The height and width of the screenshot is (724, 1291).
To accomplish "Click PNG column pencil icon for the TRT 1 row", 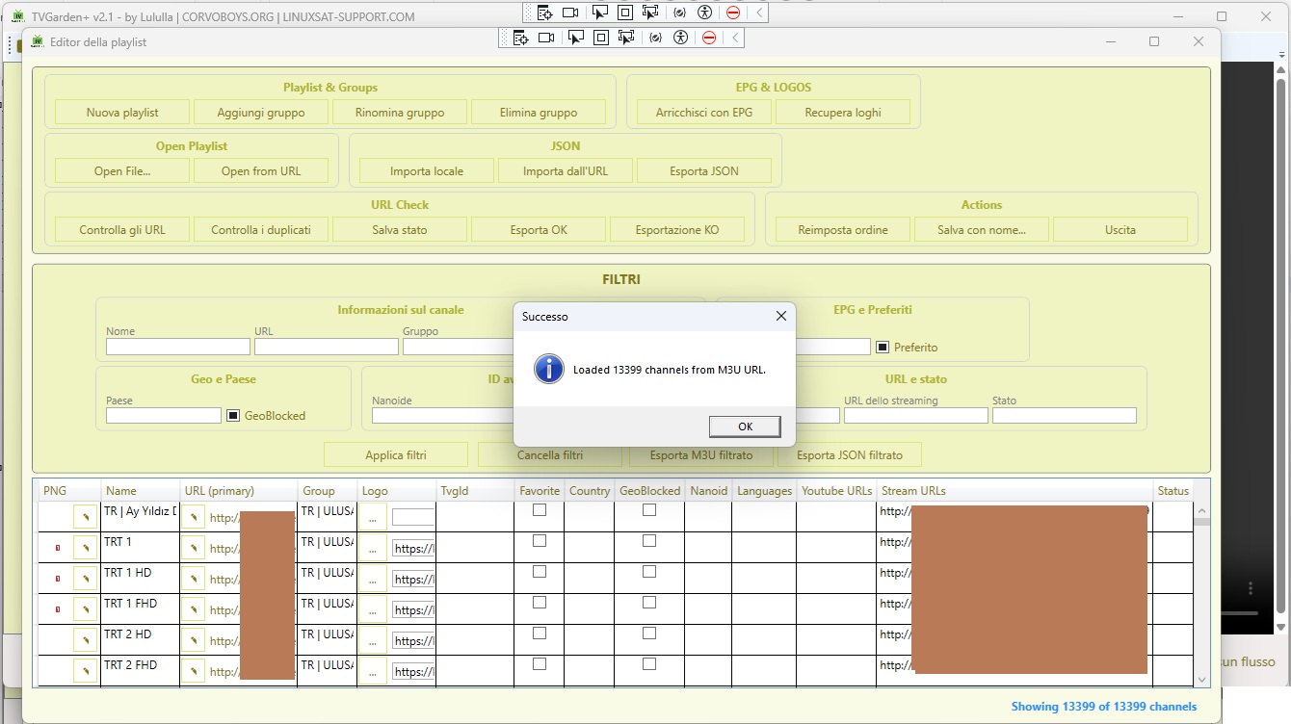I will [85, 547].
